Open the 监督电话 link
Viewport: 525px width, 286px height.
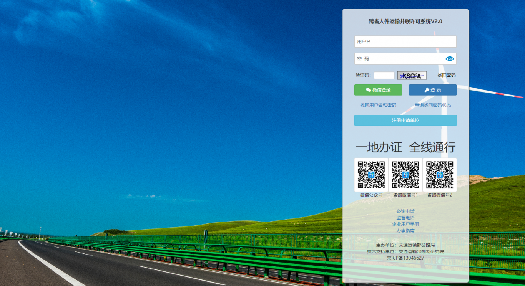405,218
